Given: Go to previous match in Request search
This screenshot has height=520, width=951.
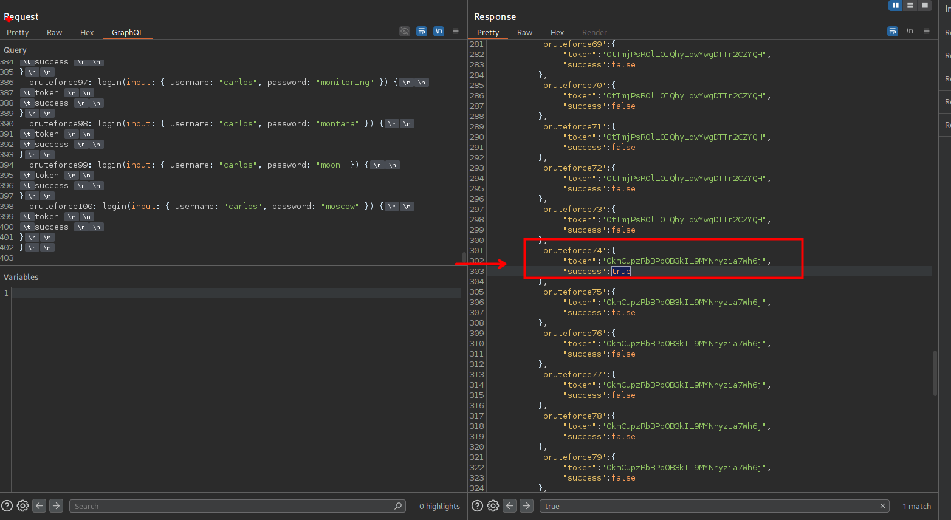Looking at the screenshot, I should point(39,506).
